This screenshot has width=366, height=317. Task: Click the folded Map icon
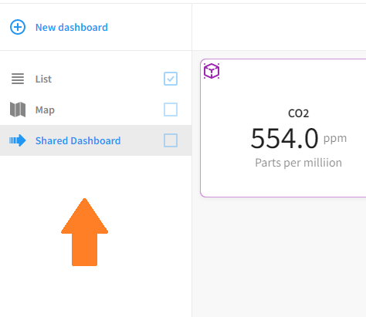18,110
